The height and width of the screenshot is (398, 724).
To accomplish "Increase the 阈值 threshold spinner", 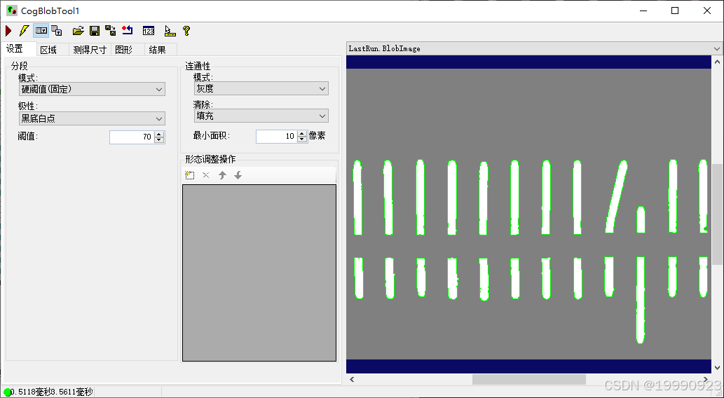I will point(159,135).
